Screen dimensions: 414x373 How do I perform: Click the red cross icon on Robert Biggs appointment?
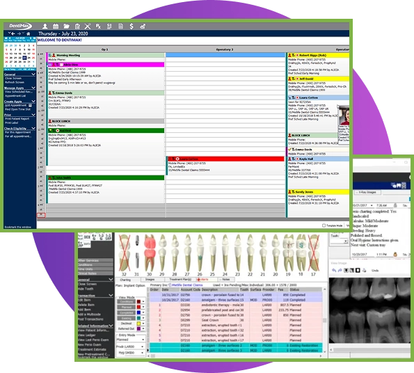[297, 55]
